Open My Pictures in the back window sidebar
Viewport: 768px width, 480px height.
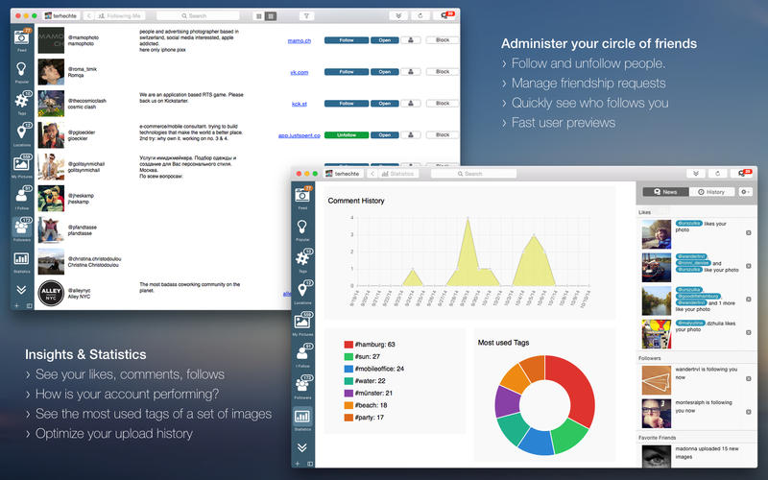click(x=21, y=165)
